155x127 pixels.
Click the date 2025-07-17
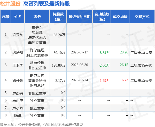point(80,52)
